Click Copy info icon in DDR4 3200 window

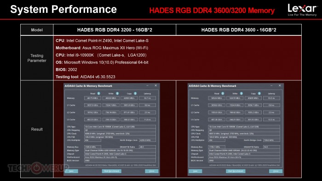click(x=135, y=93)
